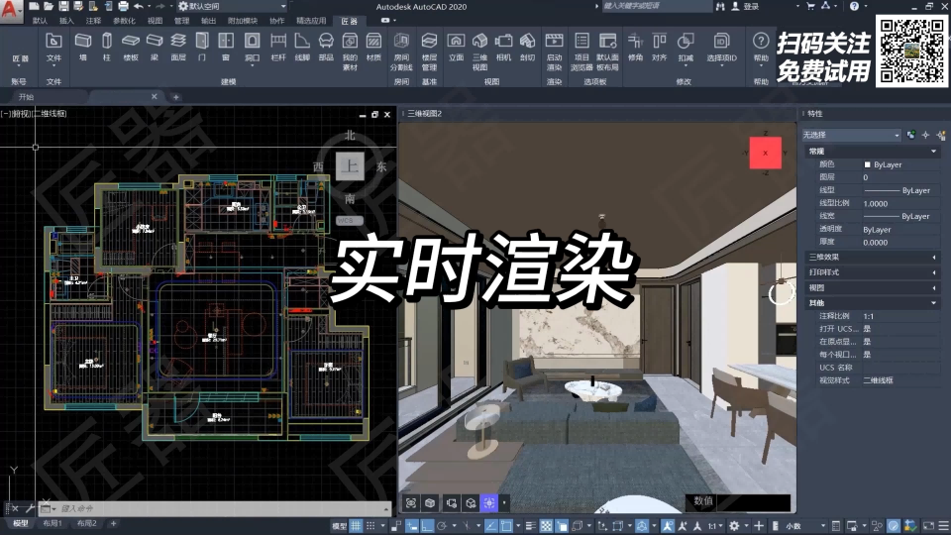Select the 剖切 (section cut) tool
The height and width of the screenshot is (535, 951).
[528, 48]
